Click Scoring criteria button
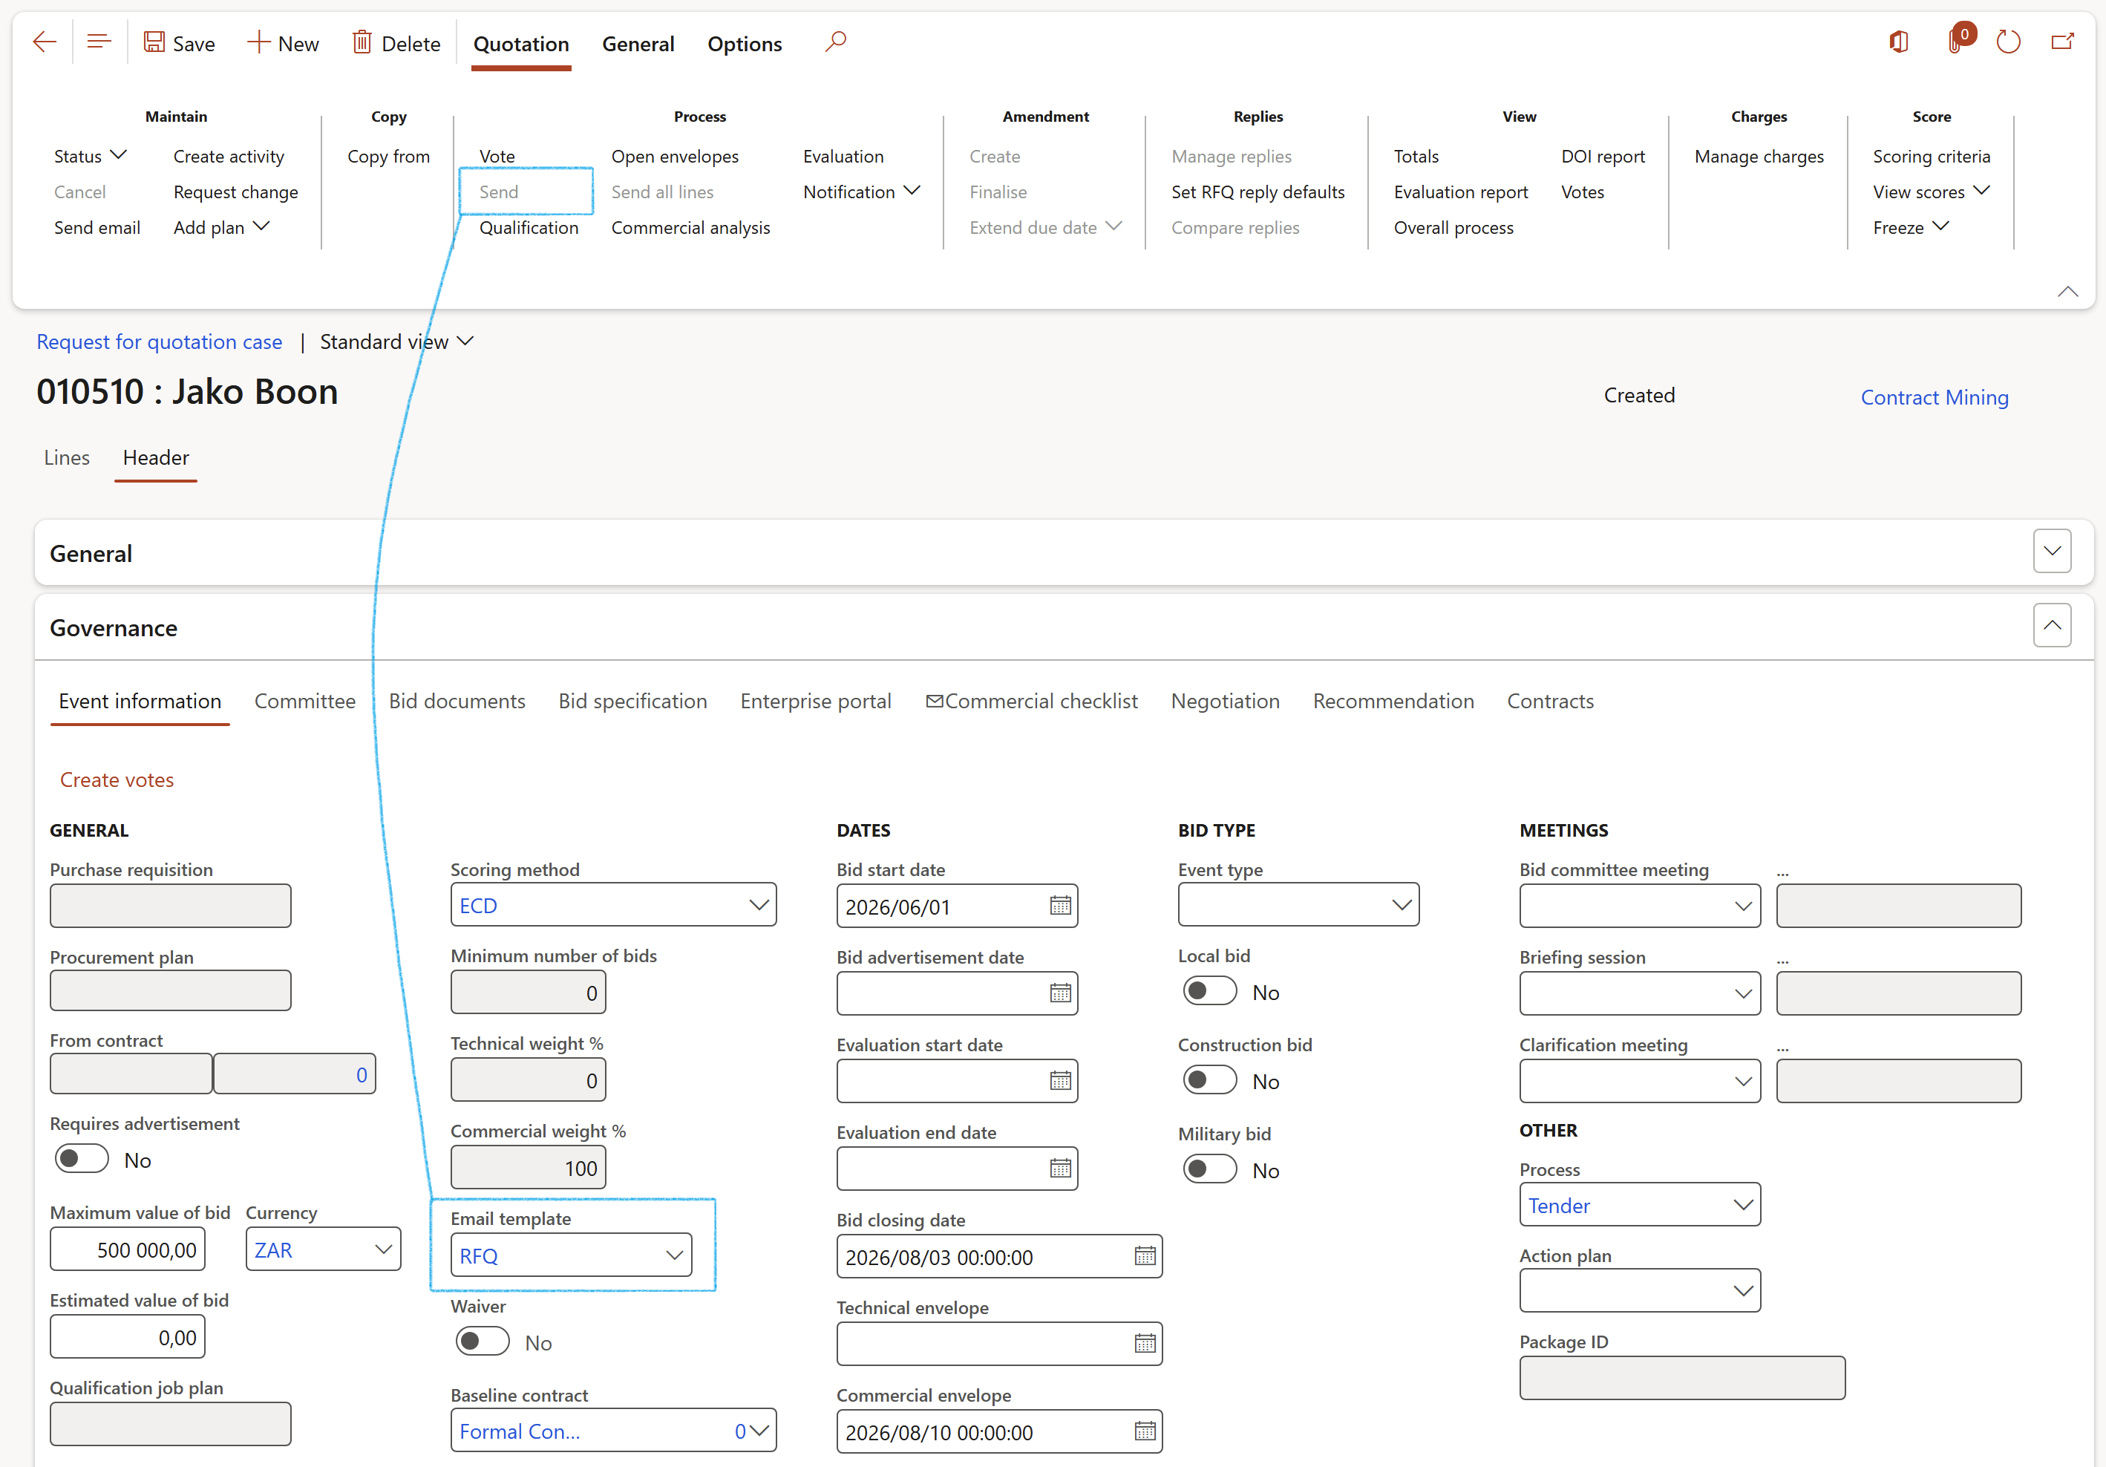Screen dimensions: 2106x1467 [x=1931, y=156]
